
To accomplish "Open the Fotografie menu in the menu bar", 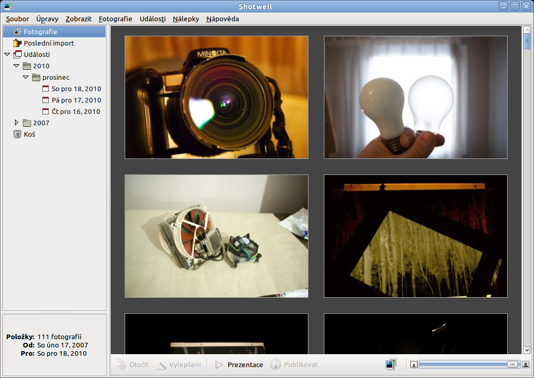I will tap(115, 19).
